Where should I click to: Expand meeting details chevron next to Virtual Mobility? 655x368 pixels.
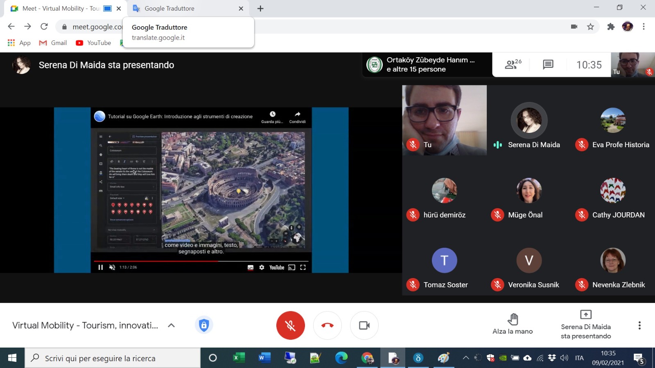point(172,325)
